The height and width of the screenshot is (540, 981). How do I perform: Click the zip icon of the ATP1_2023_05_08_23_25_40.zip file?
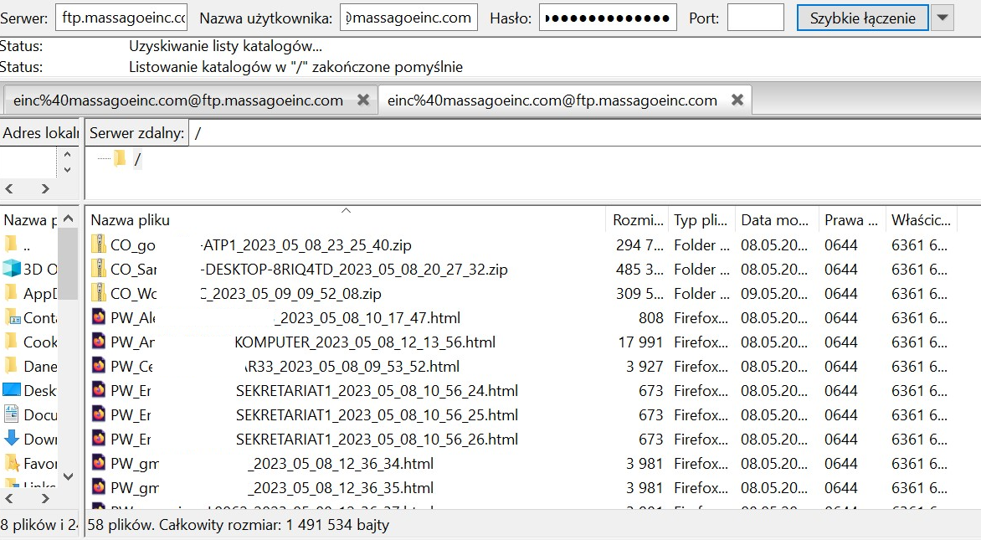(x=98, y=244)
